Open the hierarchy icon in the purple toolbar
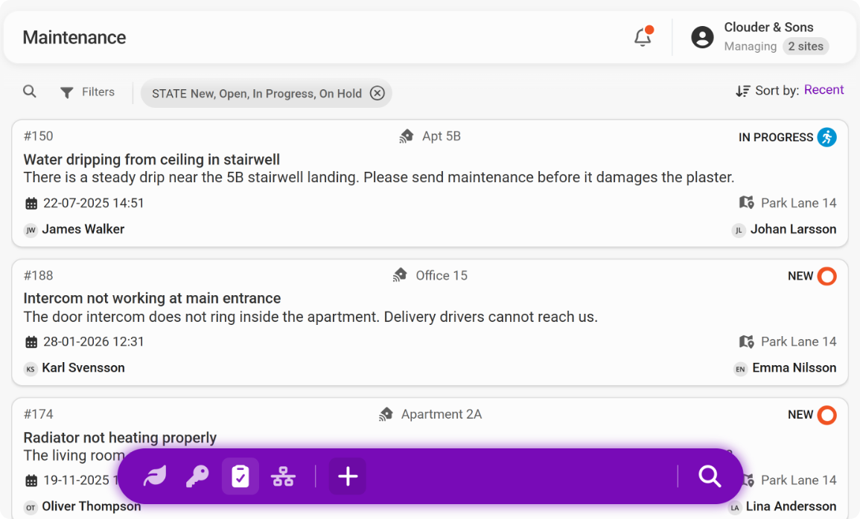 [x=283, y=476]
